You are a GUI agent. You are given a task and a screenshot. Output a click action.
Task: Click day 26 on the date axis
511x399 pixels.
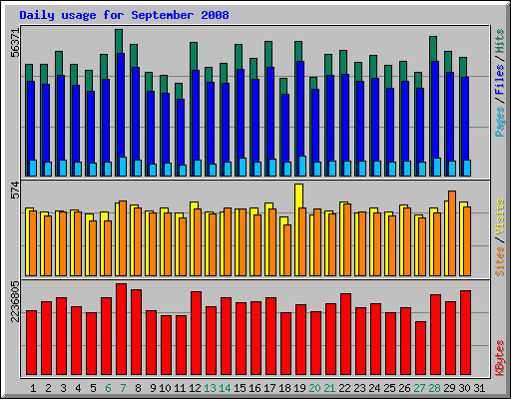(404, 388)
